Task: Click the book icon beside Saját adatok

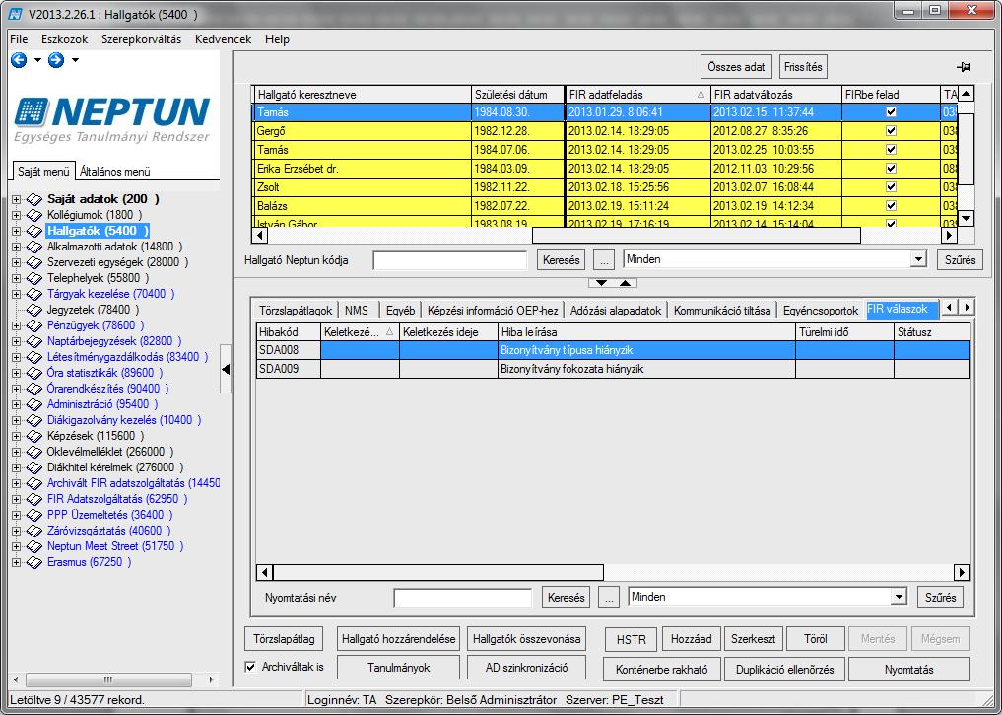Action: (x=34, y=199)
